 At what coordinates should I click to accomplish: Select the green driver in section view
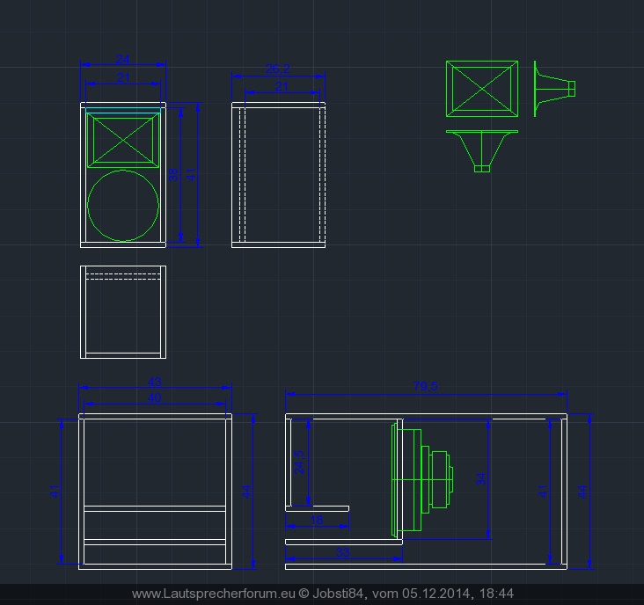point(420,479)
